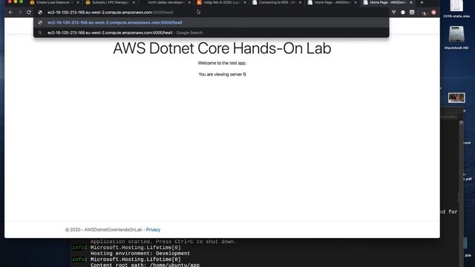The height and width of the screenshot is (267, 475).
Task: Select the first autocomplete suggestion ending in 5000/healt
Action: pos(211,22)
